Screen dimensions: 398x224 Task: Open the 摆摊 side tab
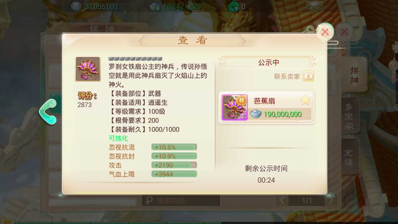click(x=354, y=75)
